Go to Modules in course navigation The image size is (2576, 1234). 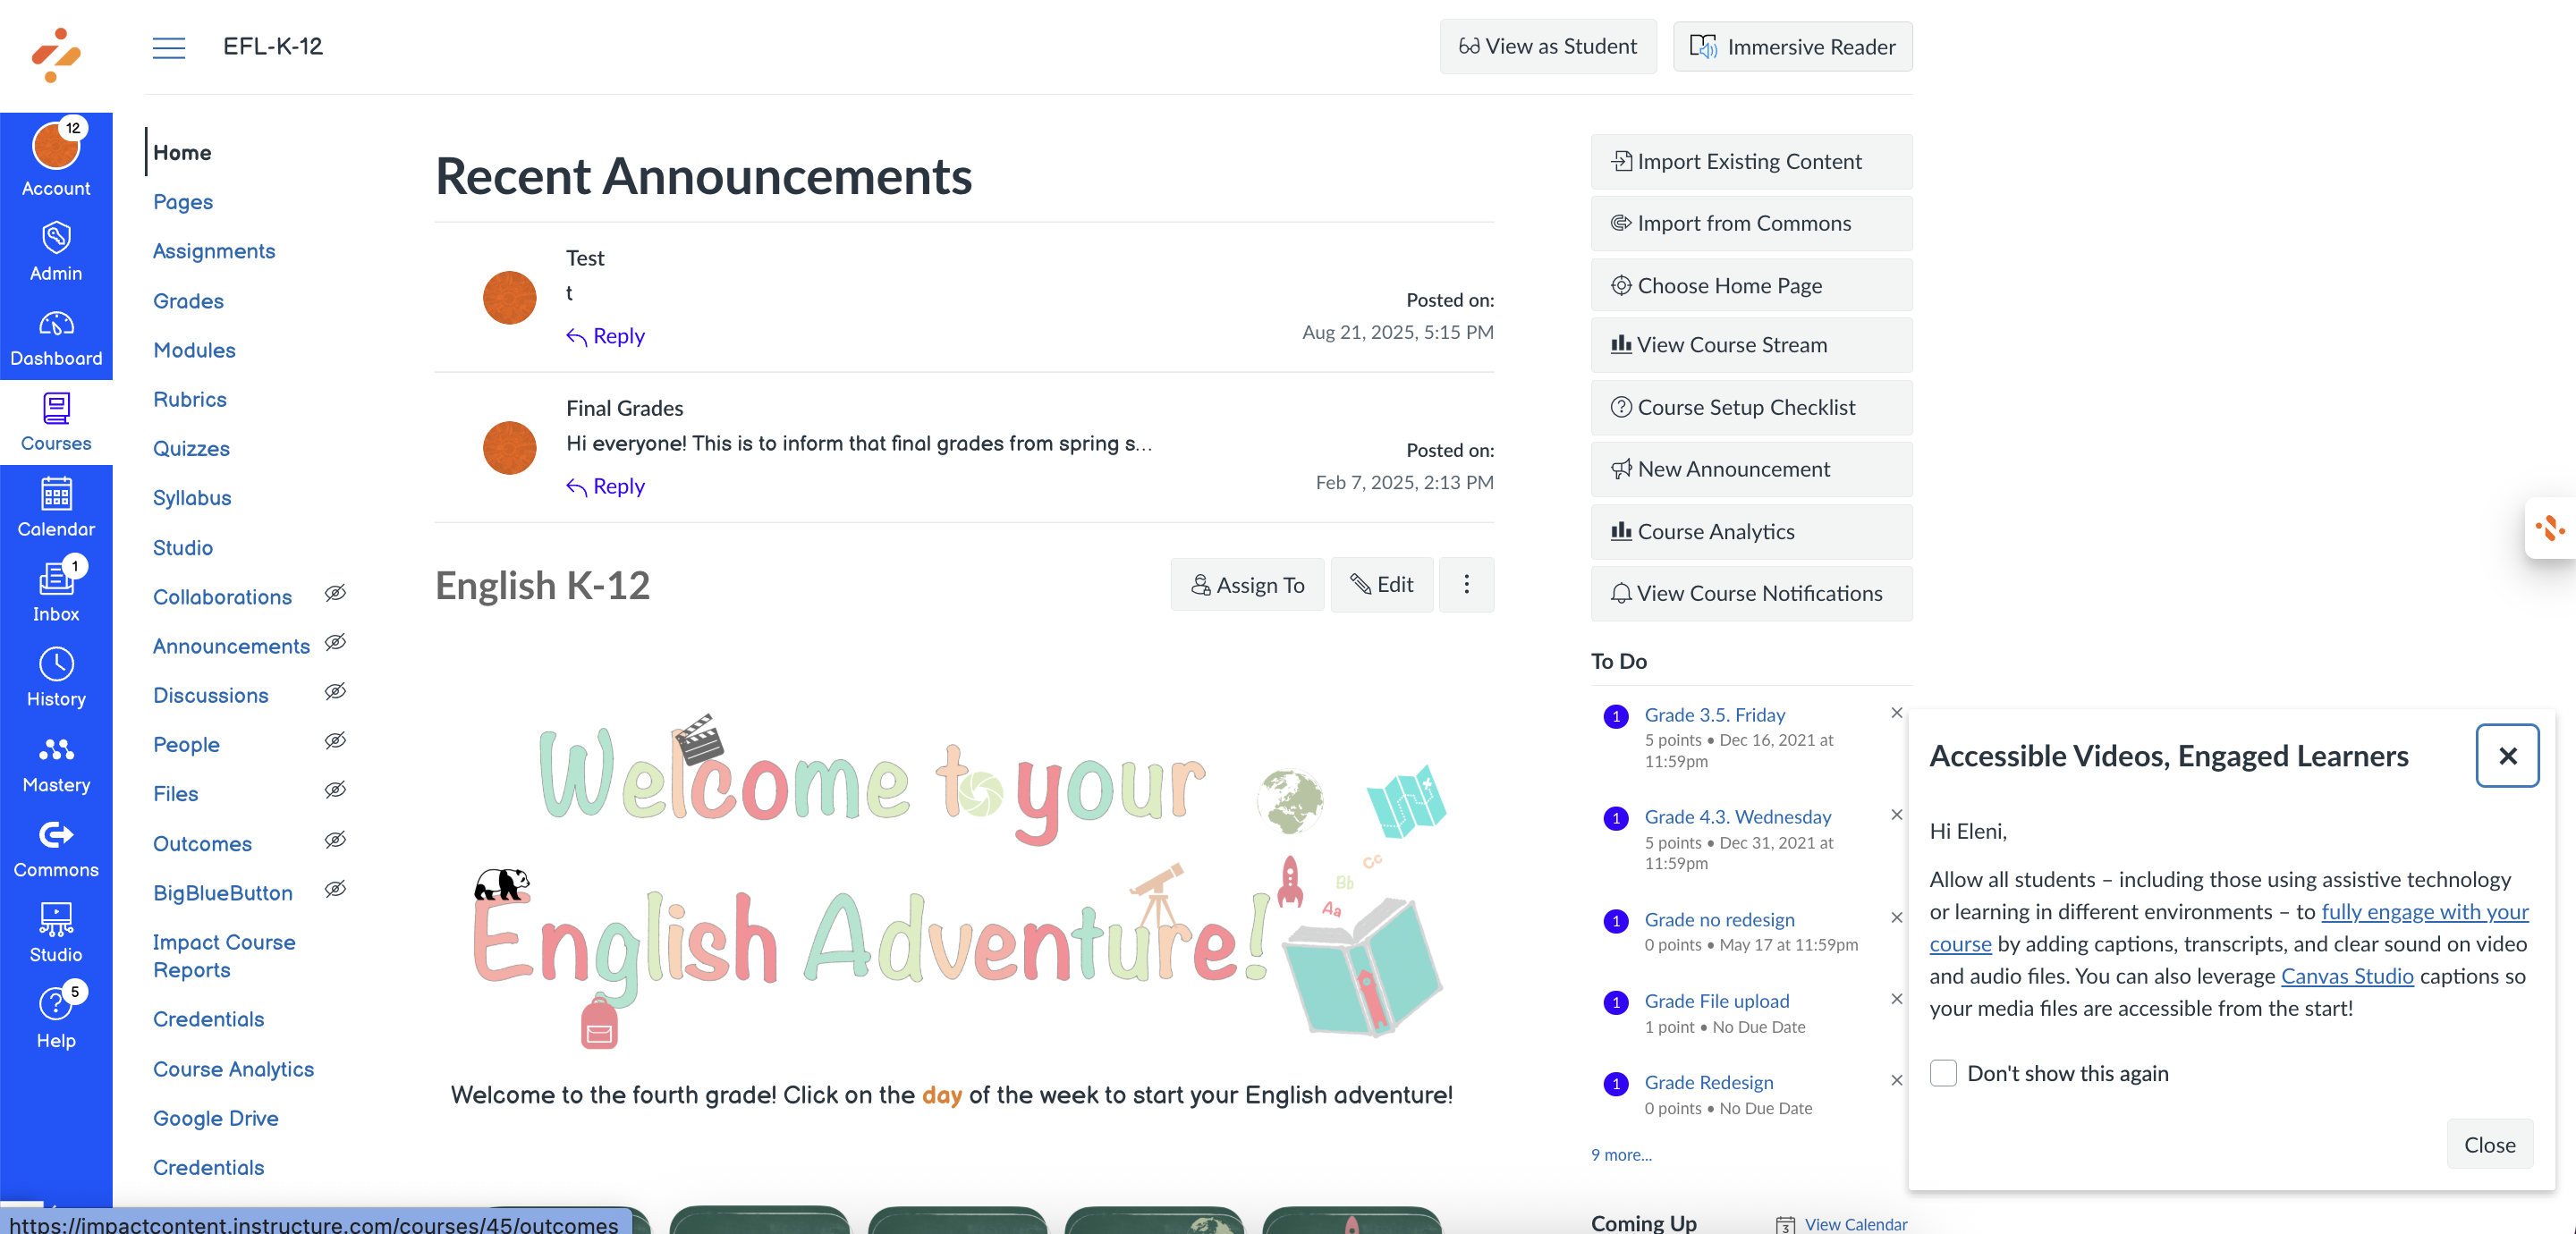tap(194, 350)
